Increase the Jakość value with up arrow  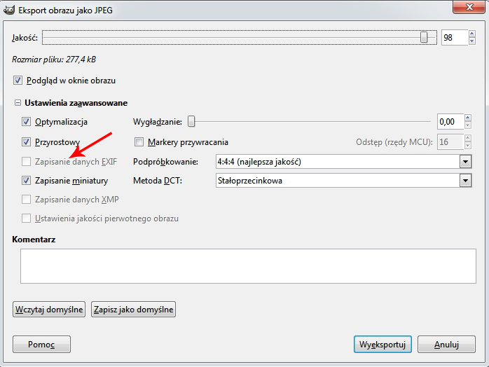pyautogui.click(x=473, y=34)
